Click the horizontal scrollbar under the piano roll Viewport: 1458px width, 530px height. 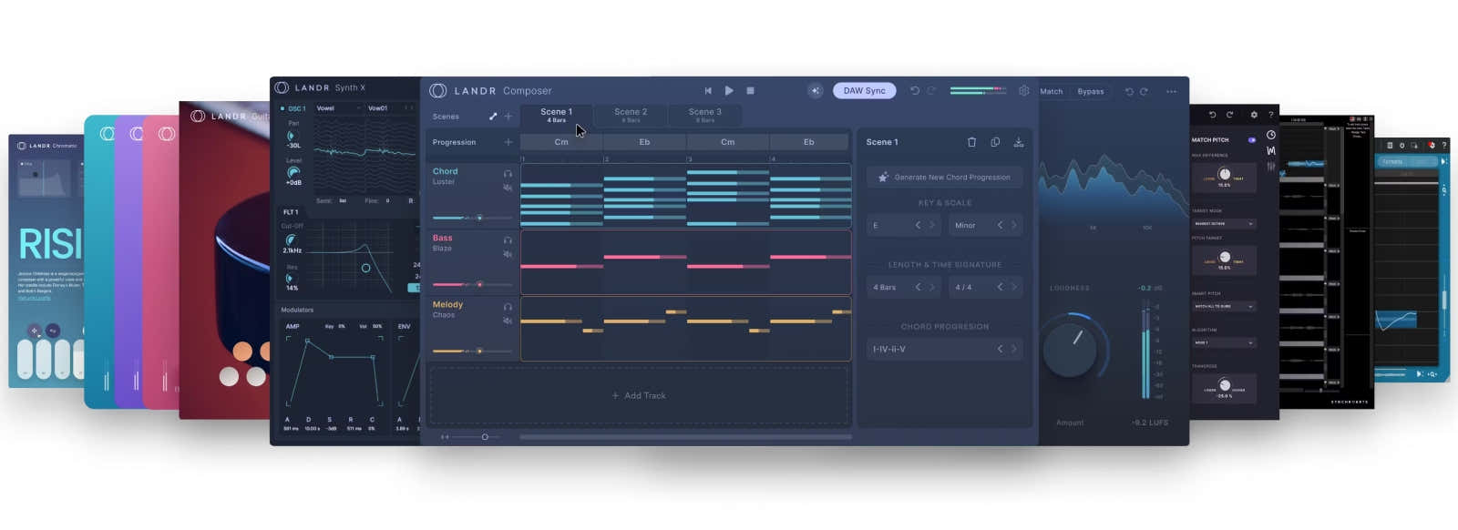pyautogui.click(x=685, y=437)
